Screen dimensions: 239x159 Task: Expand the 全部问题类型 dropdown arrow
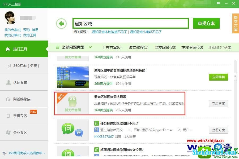90,47
